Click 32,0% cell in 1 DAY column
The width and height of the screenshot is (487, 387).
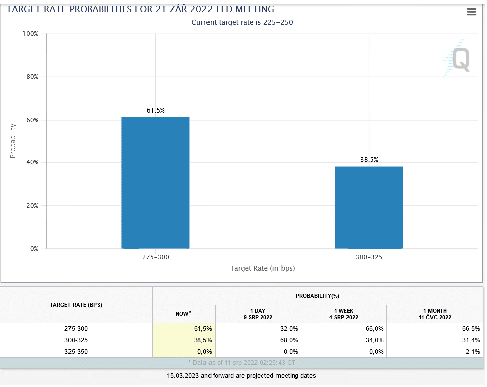pyautogui.click(x=259, y=330)
